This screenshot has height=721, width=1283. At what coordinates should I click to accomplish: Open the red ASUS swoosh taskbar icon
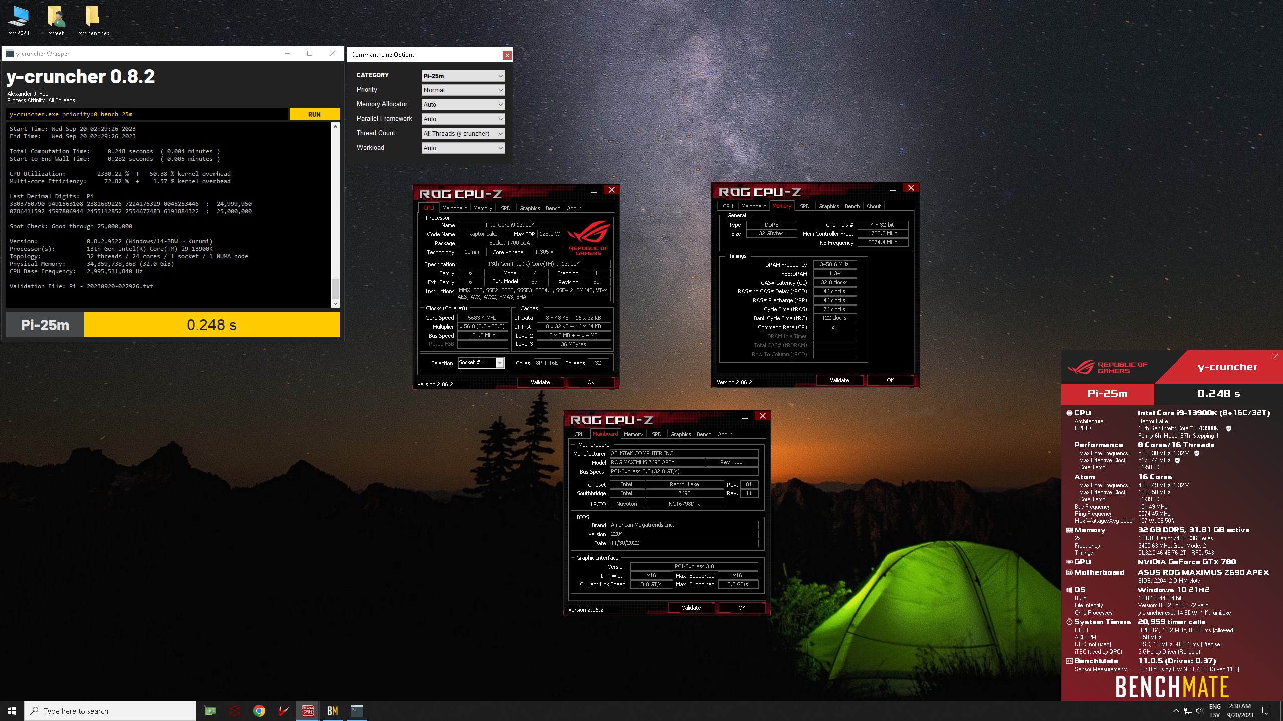click(x=284, y=711)
